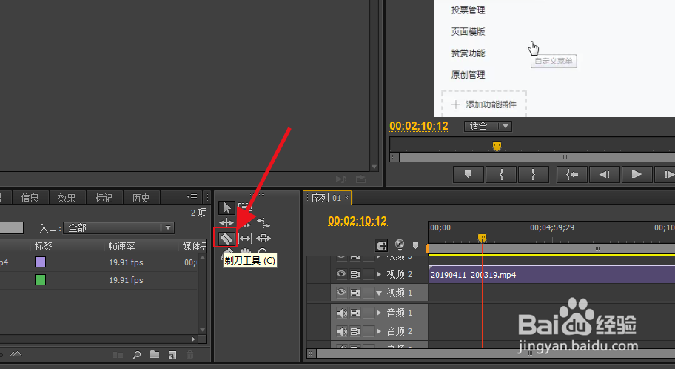Toggle sync lock on the 视频 2 track

[355, 274]
